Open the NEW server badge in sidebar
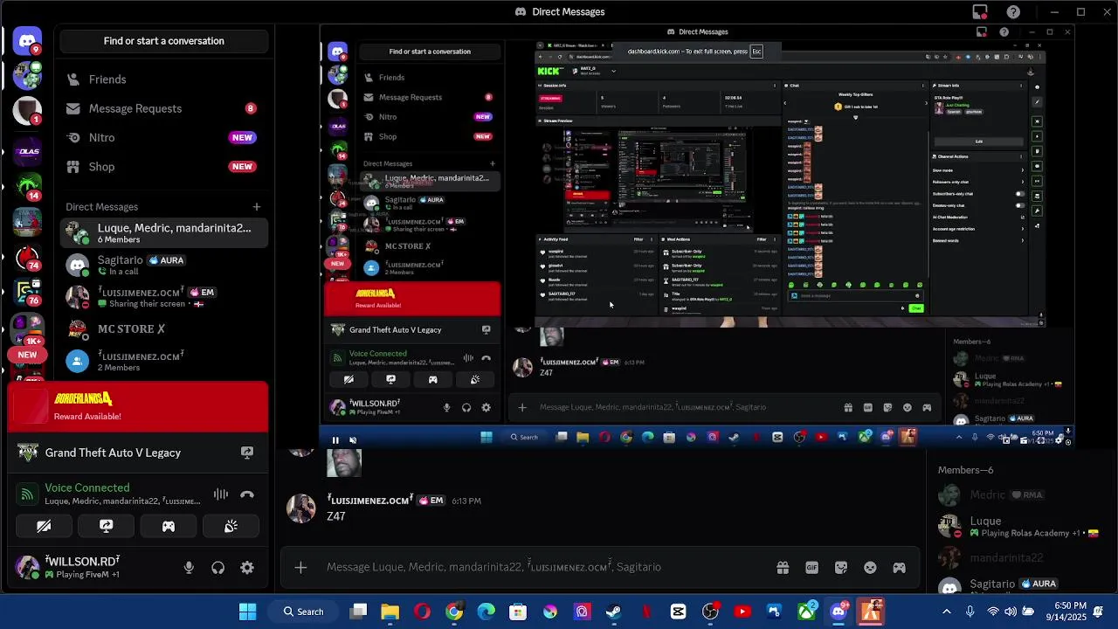The width and height of the screenshot is (1118, 629). [x=27, y=355]
